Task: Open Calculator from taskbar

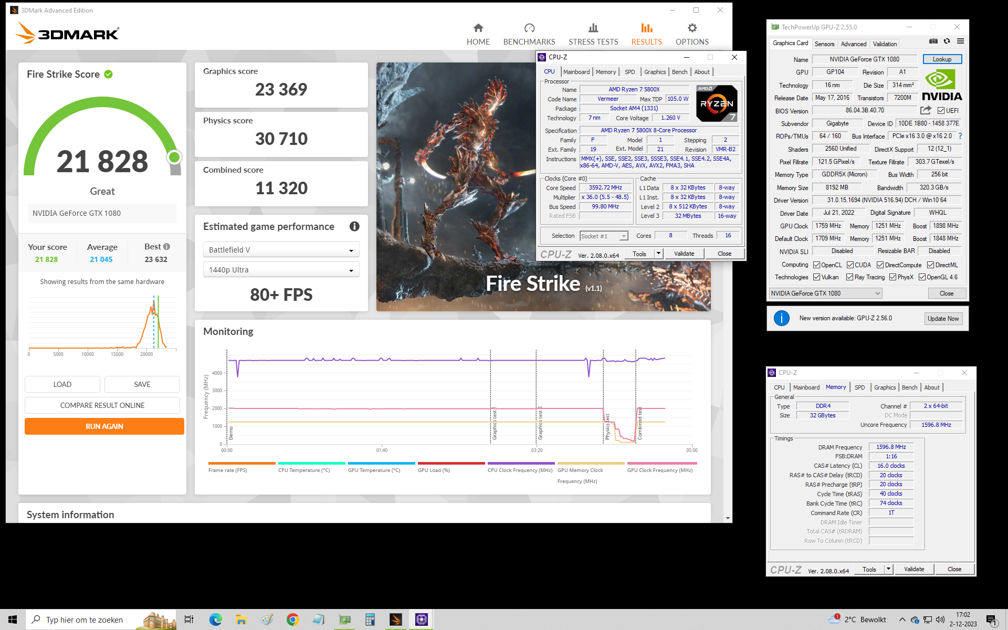Action: [x=370, y=619]
